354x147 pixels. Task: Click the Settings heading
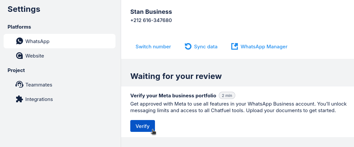pos(24,9)
